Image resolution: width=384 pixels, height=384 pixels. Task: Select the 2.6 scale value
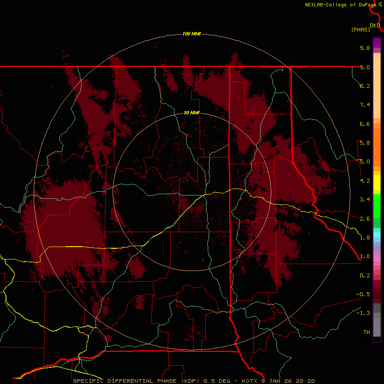click(365, 219)
